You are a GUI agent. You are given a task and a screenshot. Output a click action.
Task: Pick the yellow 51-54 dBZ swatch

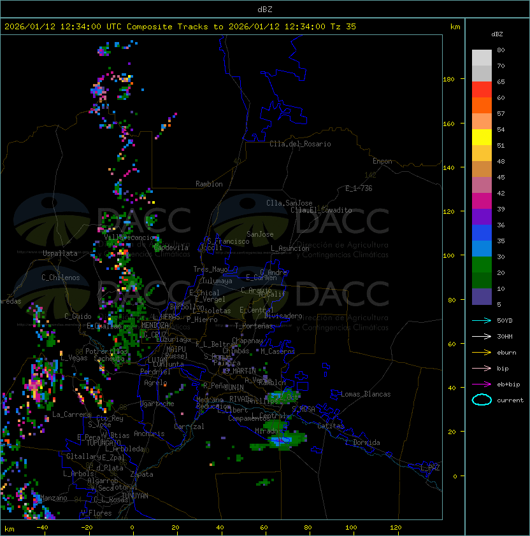[x=482, y=137]
